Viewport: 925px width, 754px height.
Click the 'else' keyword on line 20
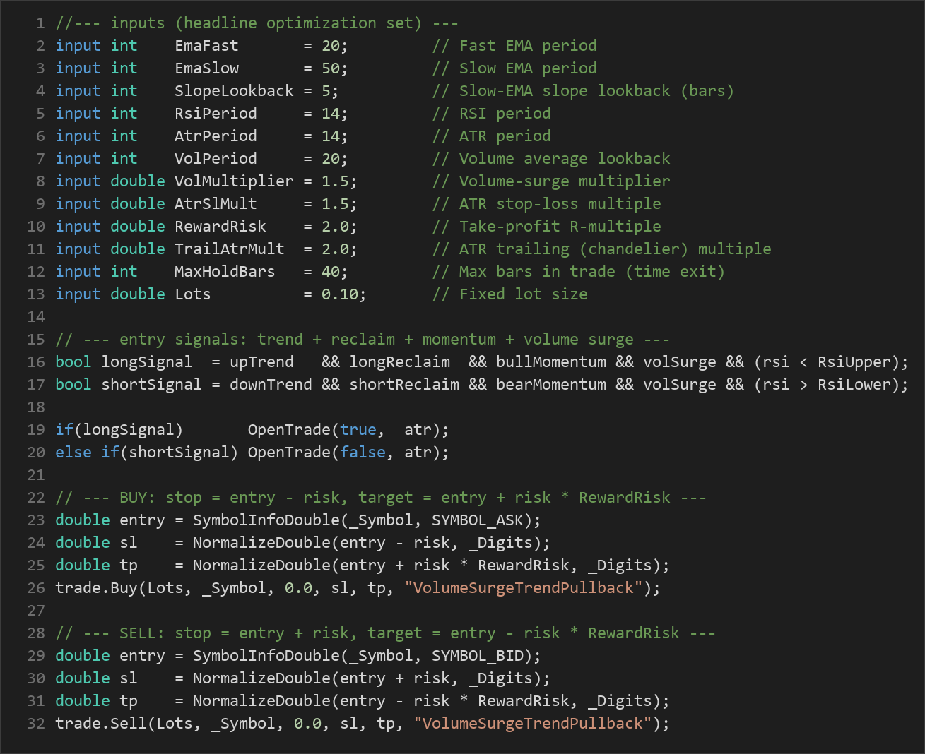coord(73,453)
